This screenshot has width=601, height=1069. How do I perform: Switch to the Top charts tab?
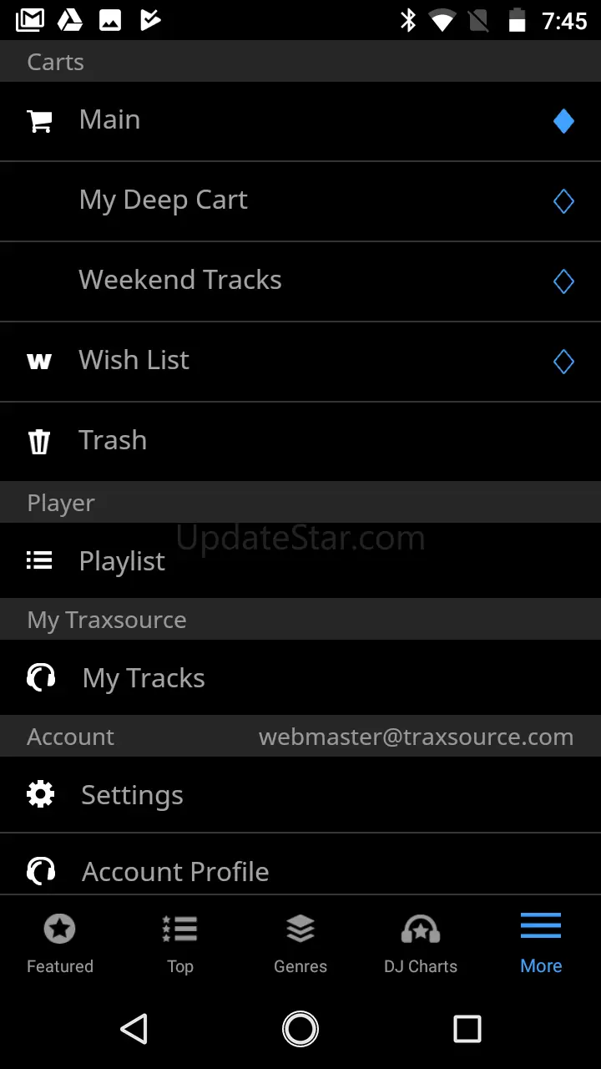click(180, 942)
